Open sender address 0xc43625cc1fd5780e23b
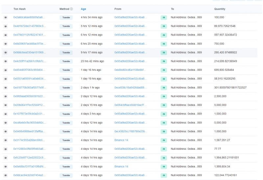This screenshot has height=180, width=263. [x=131, y=131]
